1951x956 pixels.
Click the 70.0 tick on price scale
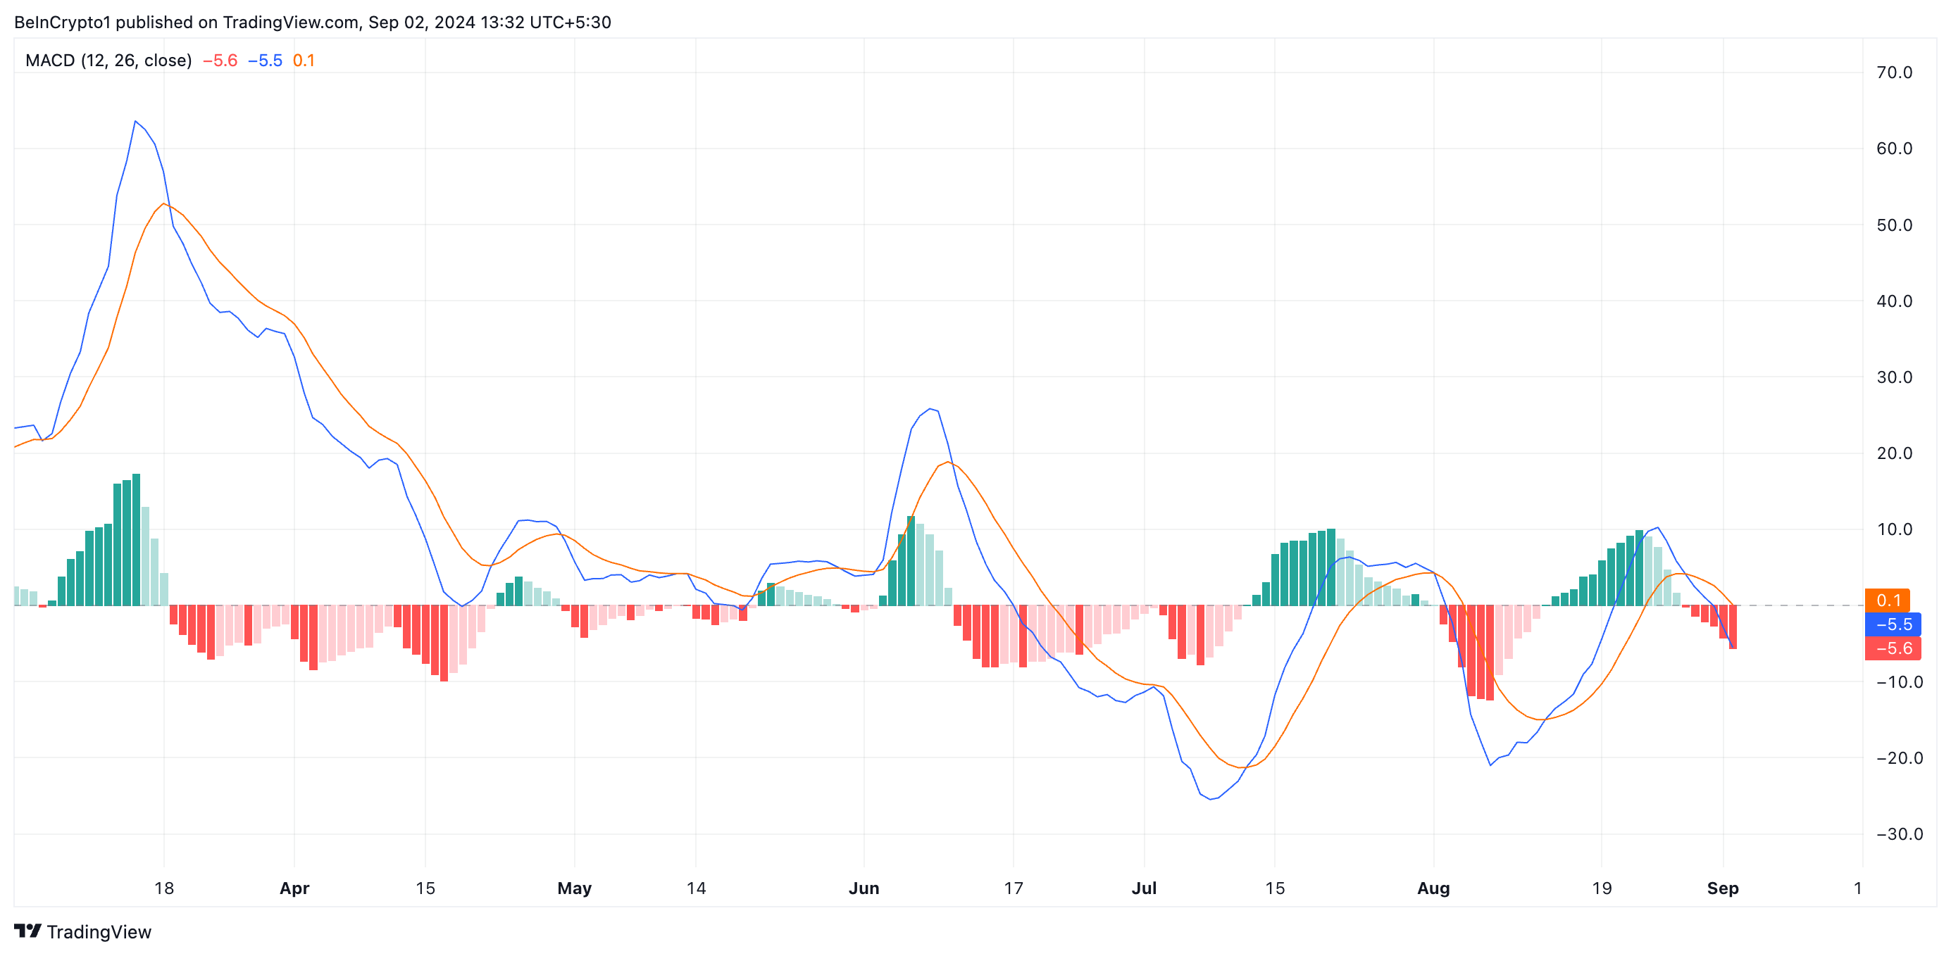click(1893, 73)
